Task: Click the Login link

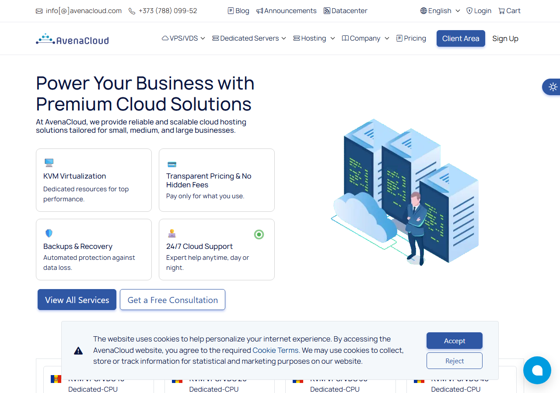Action: tap(479, 11)
